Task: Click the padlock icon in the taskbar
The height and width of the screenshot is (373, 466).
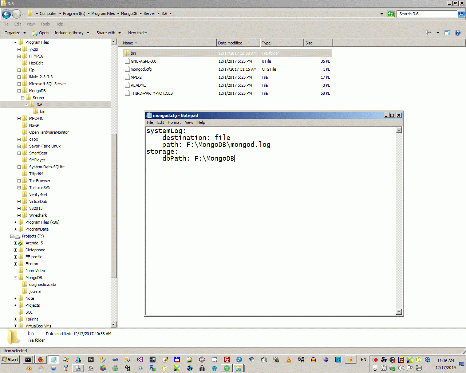Action: tap(202, 368)
